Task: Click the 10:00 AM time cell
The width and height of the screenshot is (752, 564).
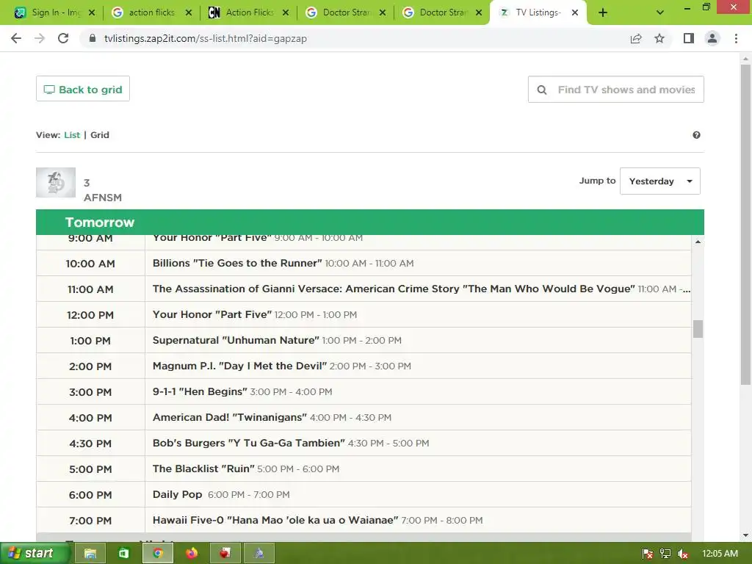Action: pos(90,264)
